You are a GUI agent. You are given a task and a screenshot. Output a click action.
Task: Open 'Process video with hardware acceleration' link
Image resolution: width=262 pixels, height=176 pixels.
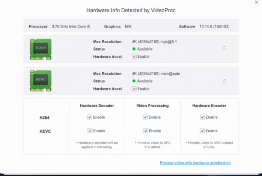tap(195, 163)
